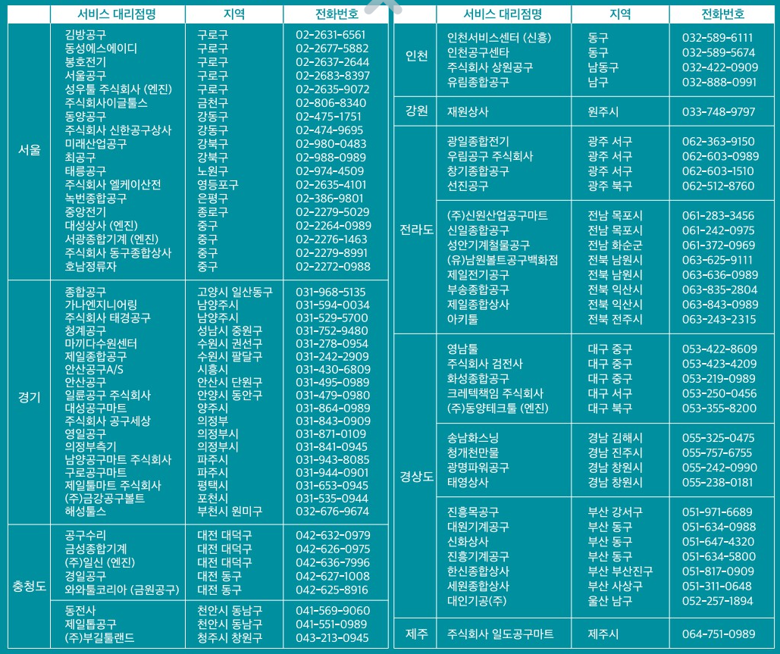Click 가나엔지니어링 dealer name
The image size is (780, 654).
coord(101,305)
